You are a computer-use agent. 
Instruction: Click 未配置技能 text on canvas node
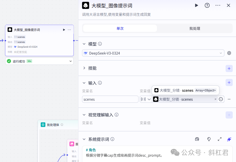(20, 52)
